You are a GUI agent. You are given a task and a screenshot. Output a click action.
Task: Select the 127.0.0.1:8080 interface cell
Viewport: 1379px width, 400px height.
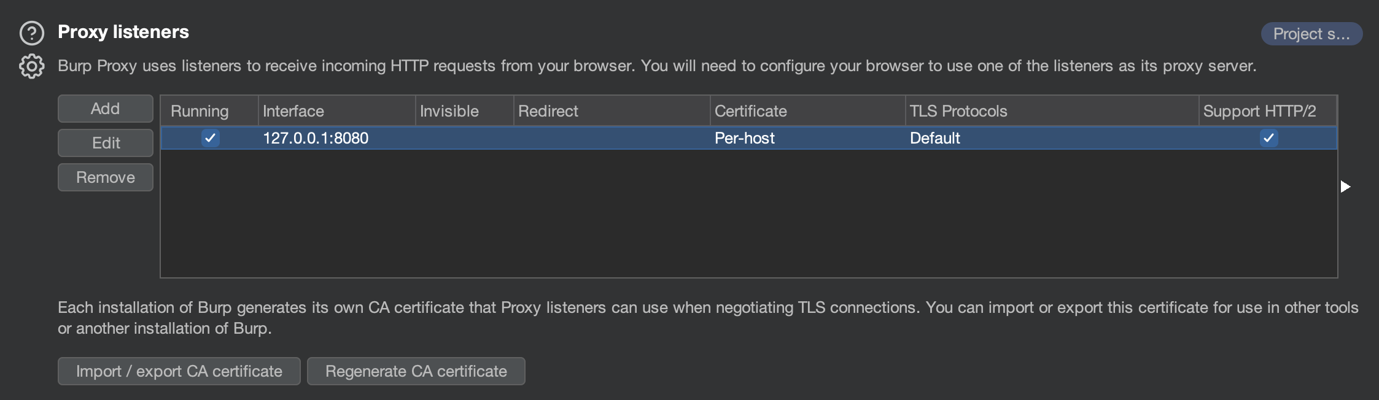[x=316, y=138]
